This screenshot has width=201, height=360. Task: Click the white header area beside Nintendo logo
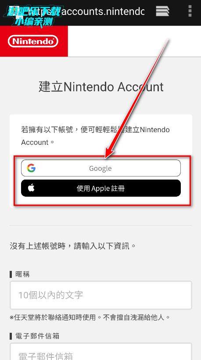[134, 41]
